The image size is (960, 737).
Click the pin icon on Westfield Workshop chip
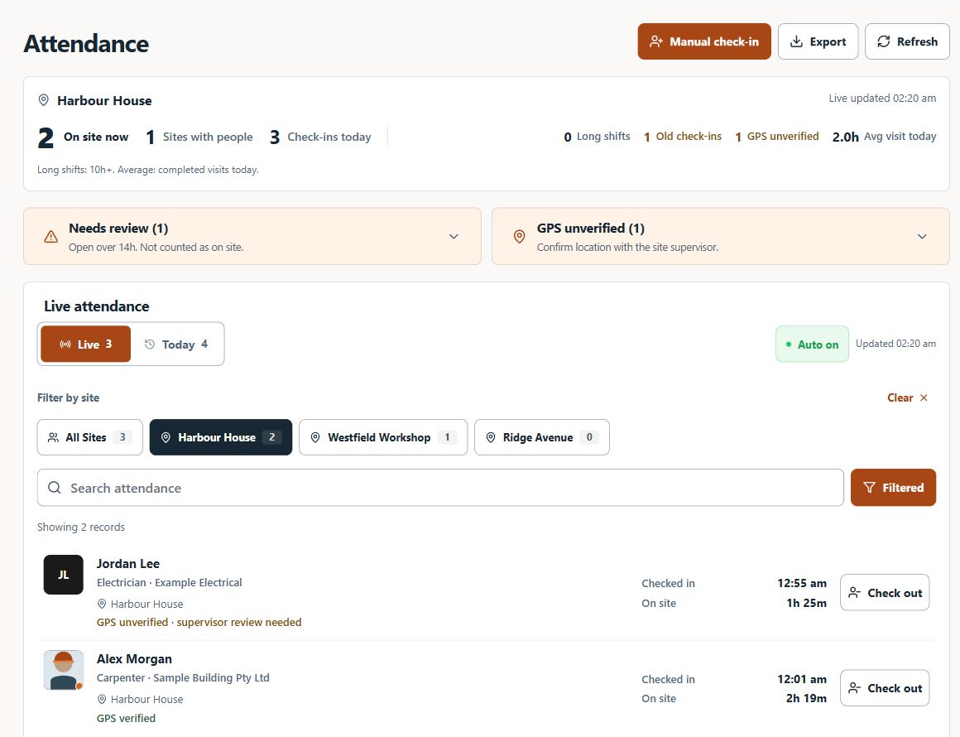315,437
